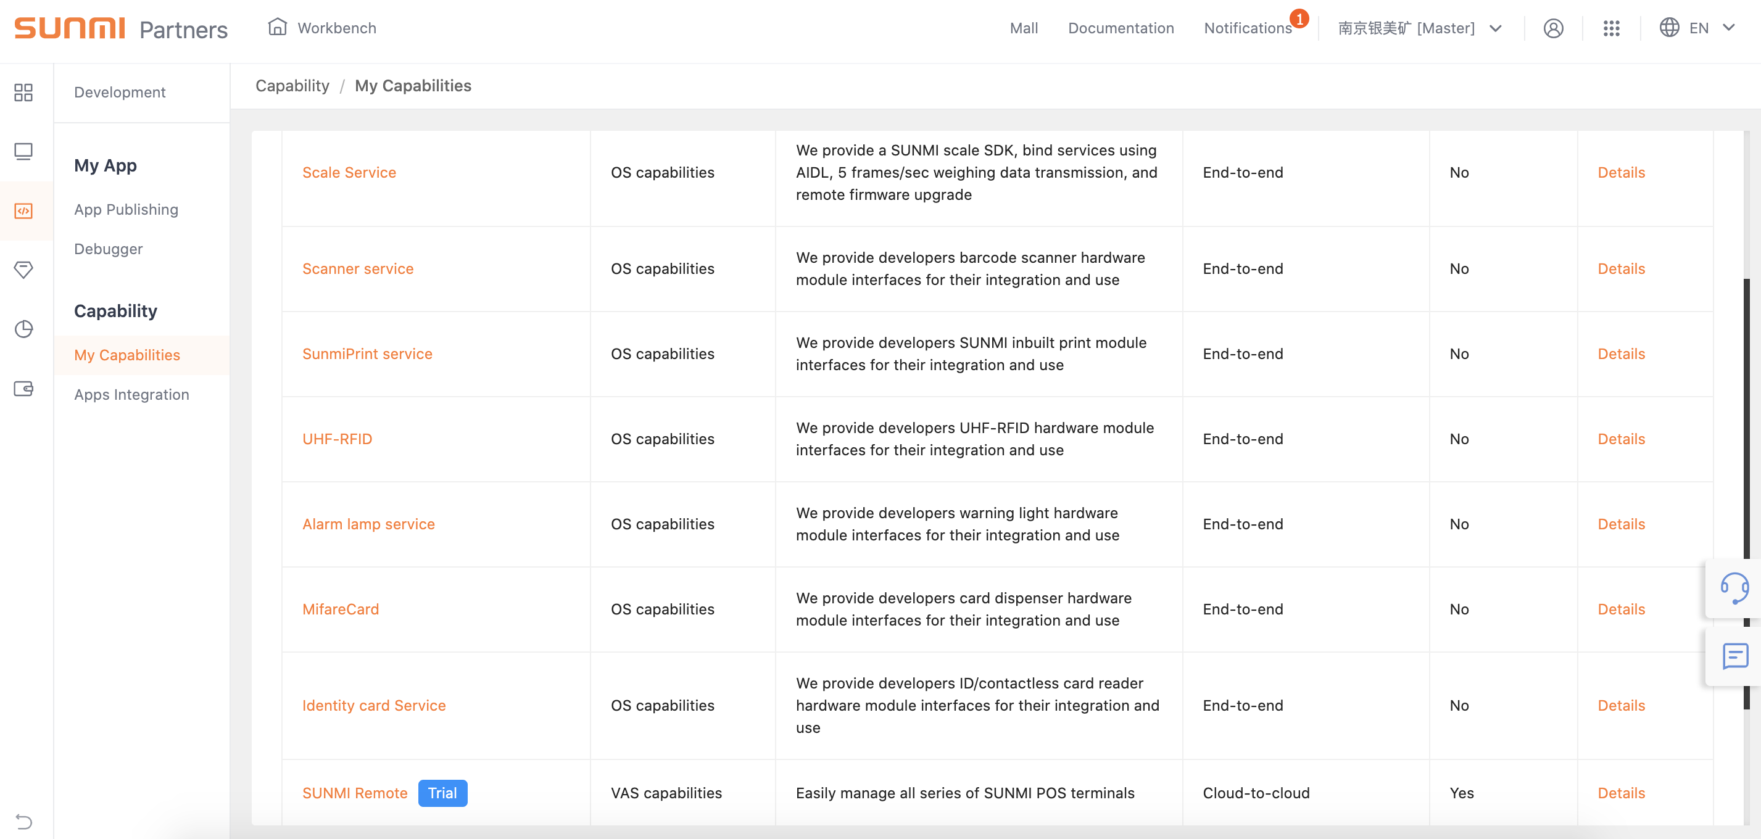Go to Workbench in the header
Screen dimensions: 1761x839
(336, 28)
